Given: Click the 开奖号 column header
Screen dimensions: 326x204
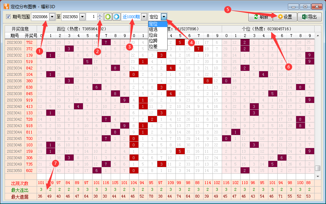Looking at the screenshot, I should coord(31,36).
